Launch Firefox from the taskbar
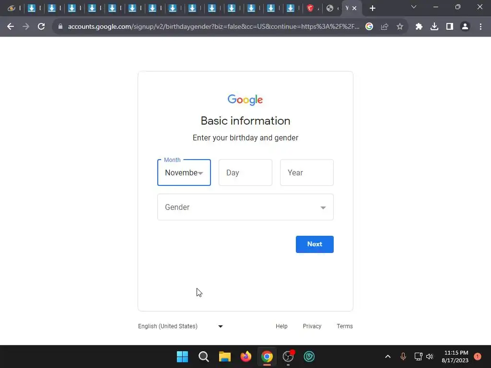491x368 pixels. [246, 356]
